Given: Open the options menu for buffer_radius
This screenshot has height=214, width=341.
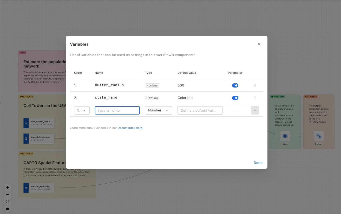Looking at the screenshot, I should 255,85.
